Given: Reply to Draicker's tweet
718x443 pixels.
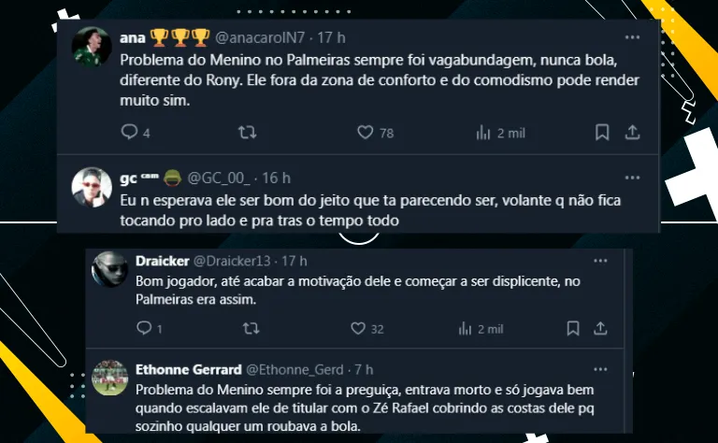Looking at the screenshot, I should coord(143,328).
